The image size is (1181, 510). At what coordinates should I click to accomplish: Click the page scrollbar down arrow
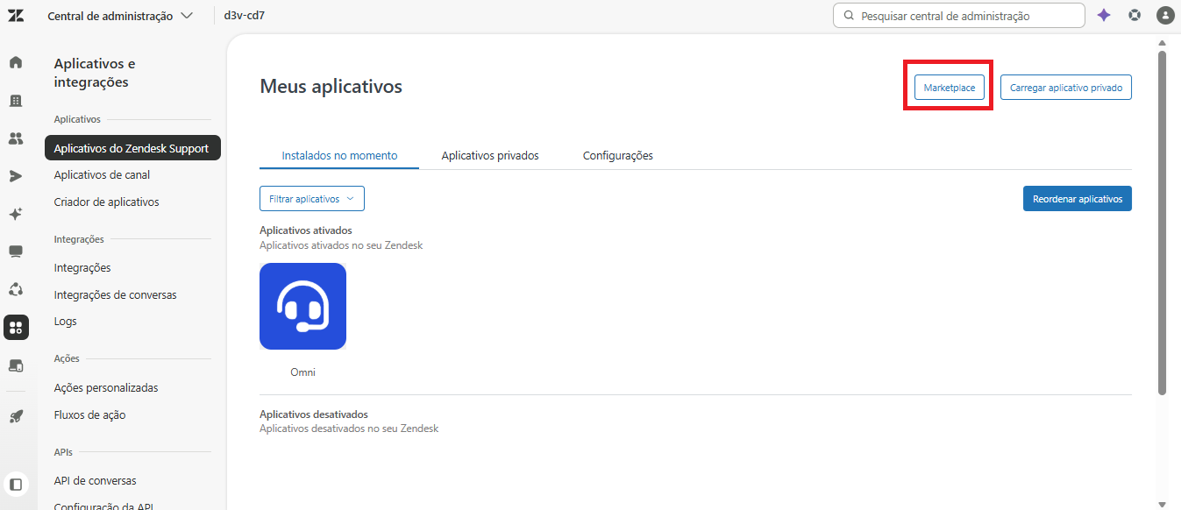click(x=1163, y=504)
